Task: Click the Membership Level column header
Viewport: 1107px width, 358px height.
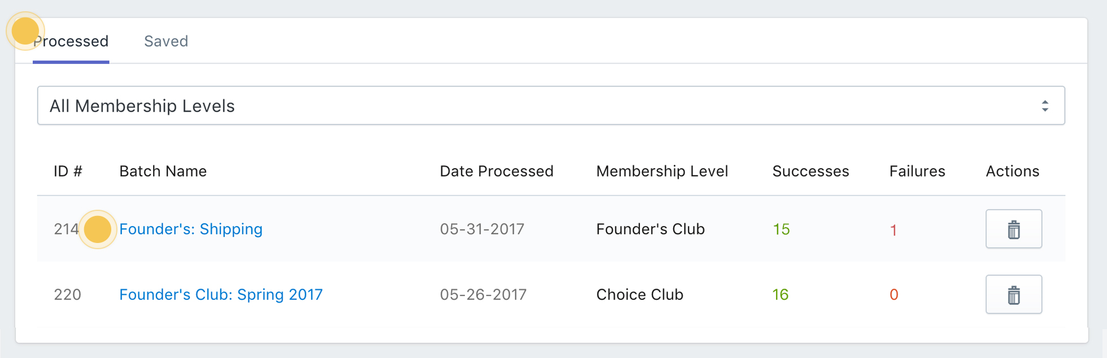Action: [x=662, y=171]
